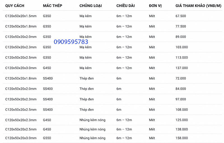Select the price 138.000
This screenshot has width=224, height=143.
pos(181,129)
